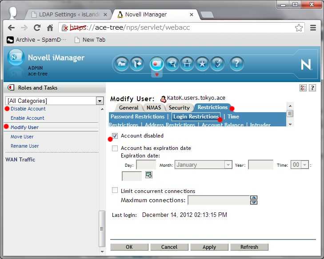Screen dimensions: 324x259
Task: Enable Account has expiration date checkbox
Action: [x=115, y=148]
